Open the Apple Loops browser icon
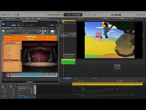146x110 pixels. click(141, 15)
